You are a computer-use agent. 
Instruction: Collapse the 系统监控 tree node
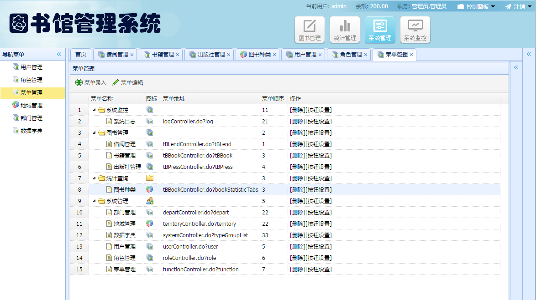(95, 110)
